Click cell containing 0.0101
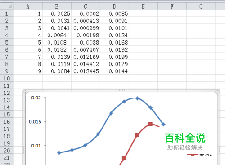 pyautogui.click(x=114, y=28)
